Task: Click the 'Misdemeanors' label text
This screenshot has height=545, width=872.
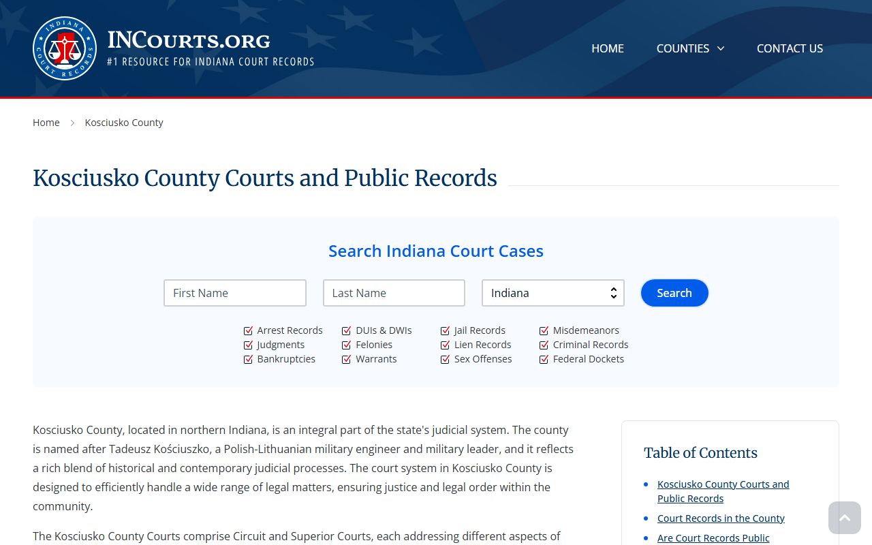Action: point(586,330)
